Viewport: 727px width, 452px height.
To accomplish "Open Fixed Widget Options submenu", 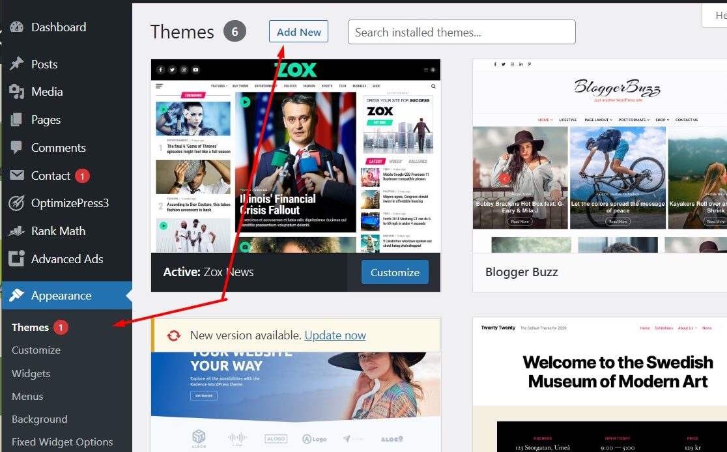I will pos(62,442).
